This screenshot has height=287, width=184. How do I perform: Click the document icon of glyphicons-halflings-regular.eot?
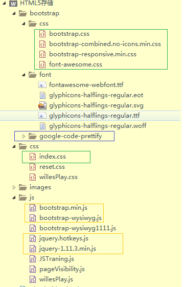coord(42,95)
